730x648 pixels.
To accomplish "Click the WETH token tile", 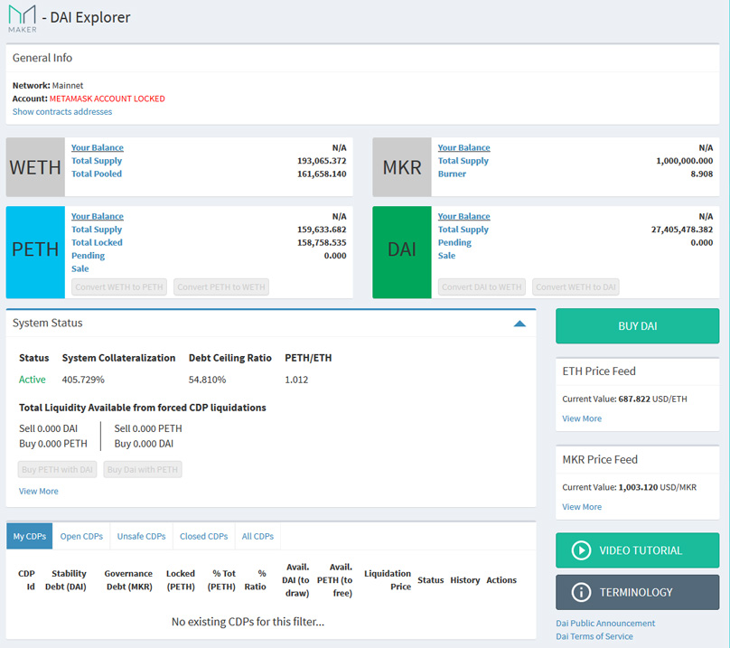I will 35,167.
